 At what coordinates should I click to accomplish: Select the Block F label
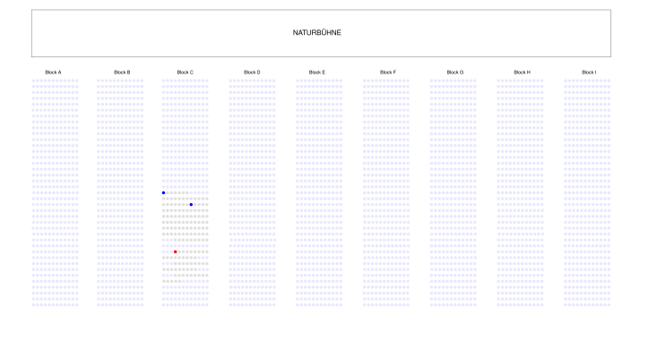[387, 72]
